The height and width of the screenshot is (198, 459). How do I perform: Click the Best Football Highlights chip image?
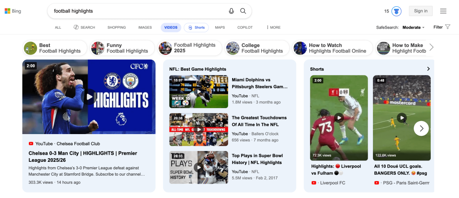pyautogui.click(x=30, y=48)
